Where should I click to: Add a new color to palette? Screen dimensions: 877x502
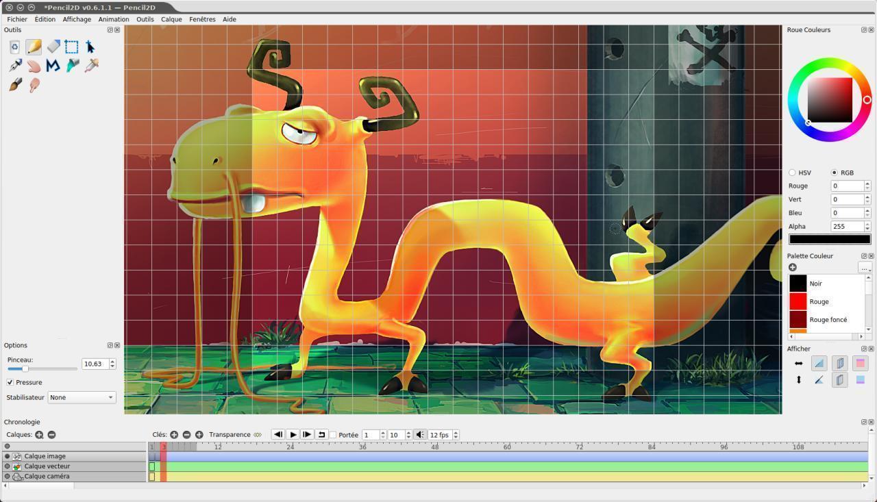click(x=793, y=267)
